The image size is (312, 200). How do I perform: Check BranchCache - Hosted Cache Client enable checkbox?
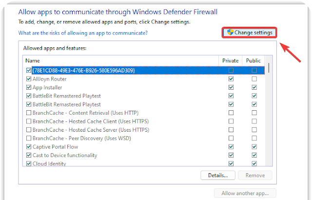(29, 121)
